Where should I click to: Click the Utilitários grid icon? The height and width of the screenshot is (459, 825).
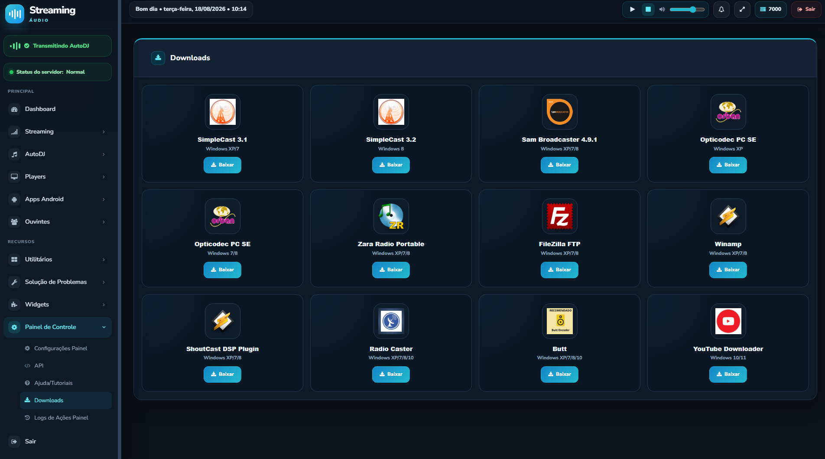pyautogui.click(x=14, y=260)
